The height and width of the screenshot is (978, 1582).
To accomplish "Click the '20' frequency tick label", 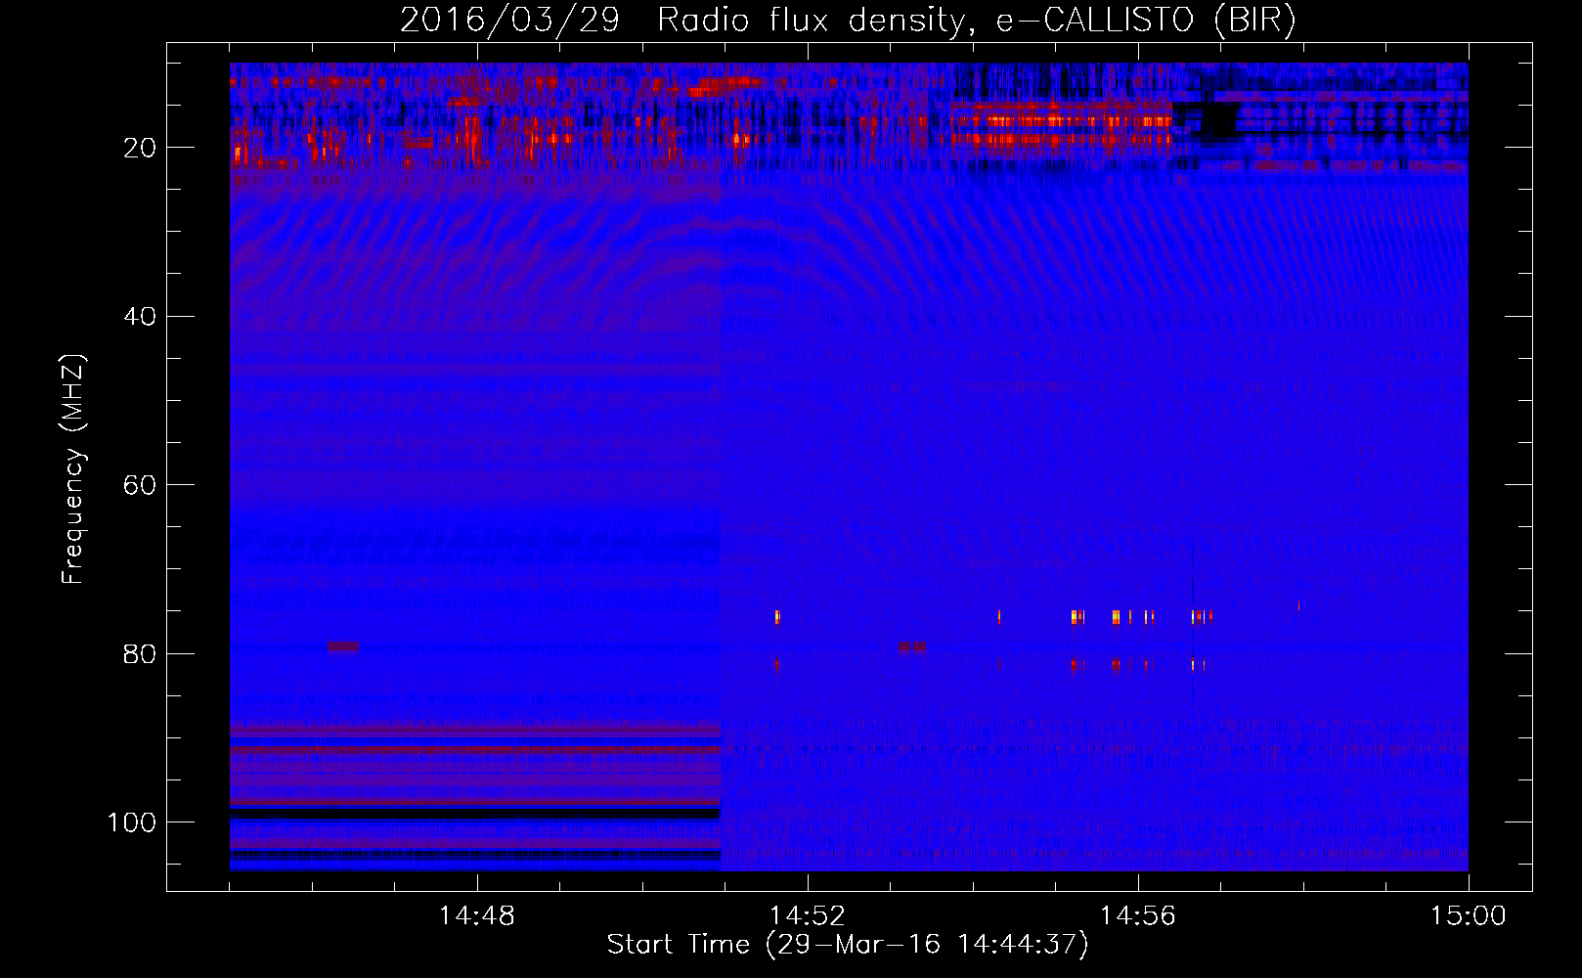I will [x=141, y=148].
